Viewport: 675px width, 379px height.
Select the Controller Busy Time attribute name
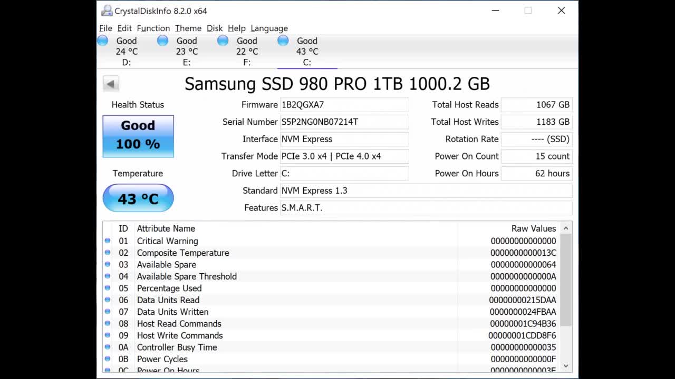click(x=177, y=347)
